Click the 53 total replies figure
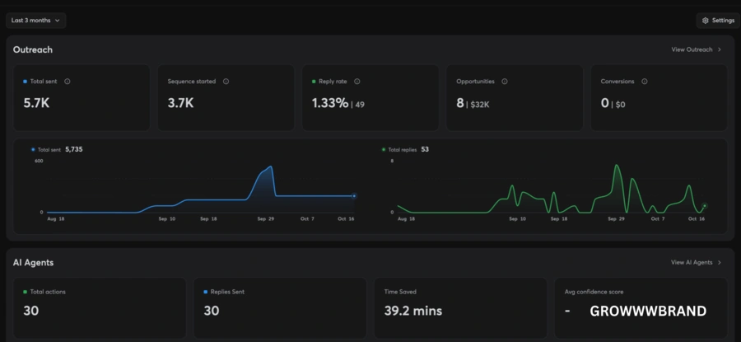Image resolution: width=741 pixels, height=342 pixels. [425, 149]
